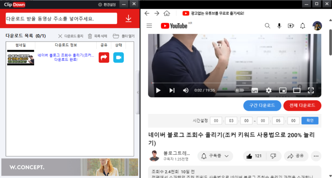
Task: Click the end hour field
Action: tap(263, 120)
